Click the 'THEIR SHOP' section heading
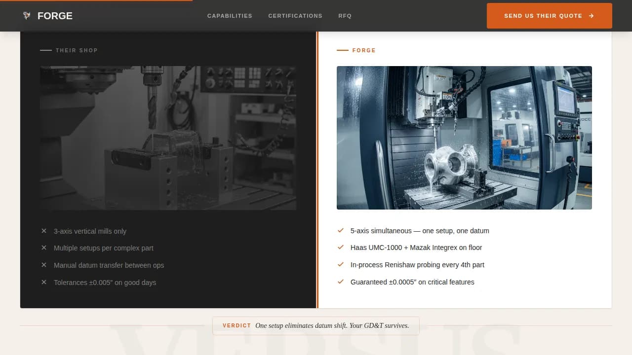632x355 pixels. click(x=77, y=50)
